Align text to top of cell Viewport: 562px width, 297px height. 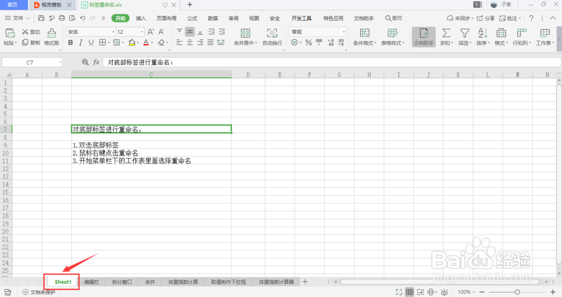coord(179,31)
